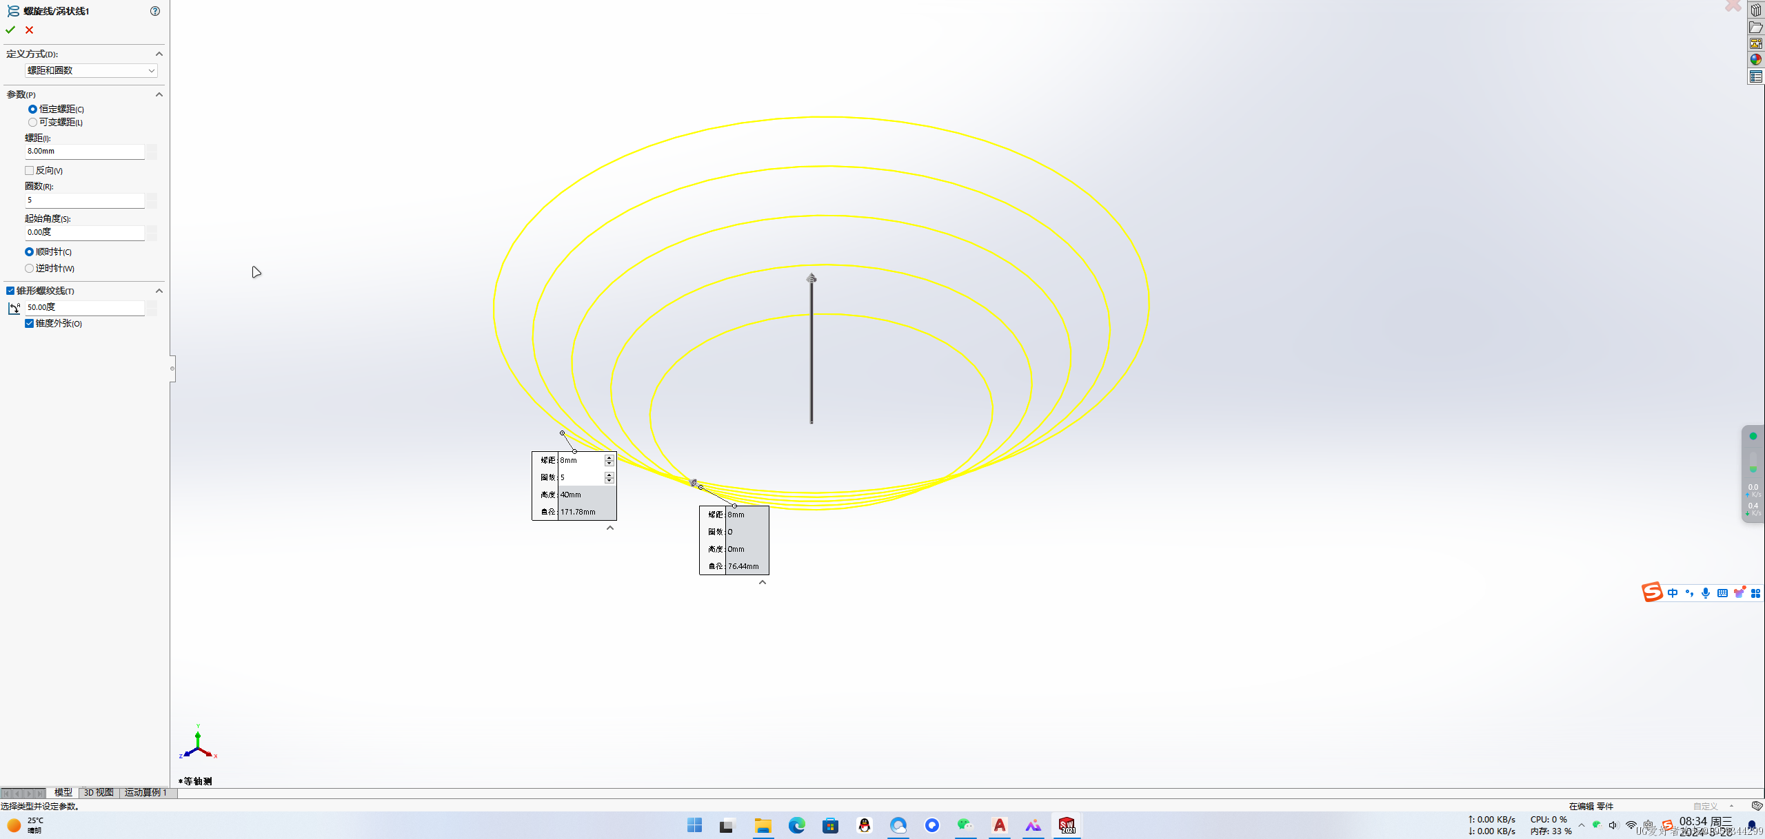The height and width of the screenshot is (839, 1765).
Task: Collapse the 76.44mm callout with its chevron
Action: pyautogui.click(x=763, y=582)
